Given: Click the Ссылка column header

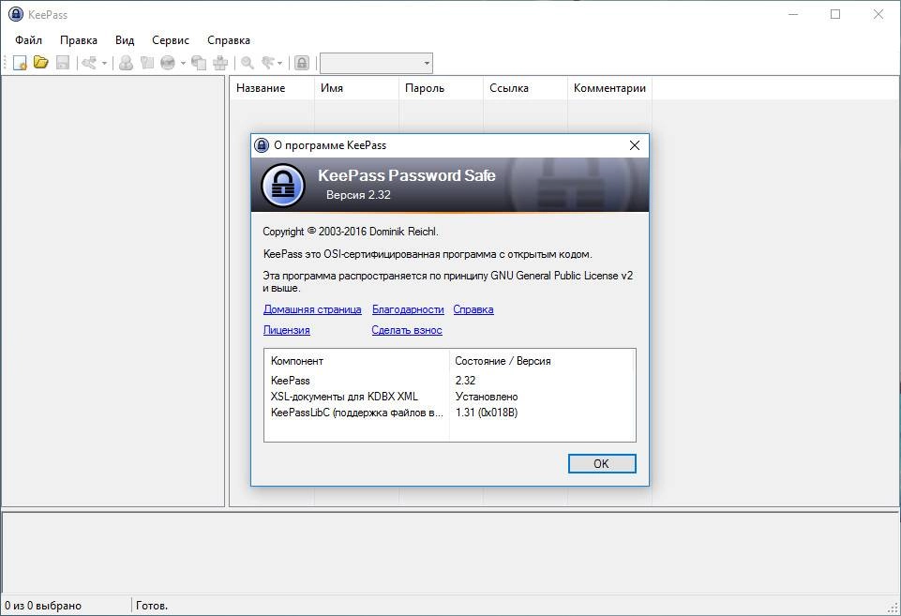Looking at the screenshot, I should (525, 88).
